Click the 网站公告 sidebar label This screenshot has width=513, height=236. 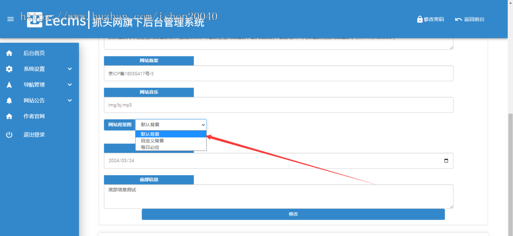click(34, 101)
